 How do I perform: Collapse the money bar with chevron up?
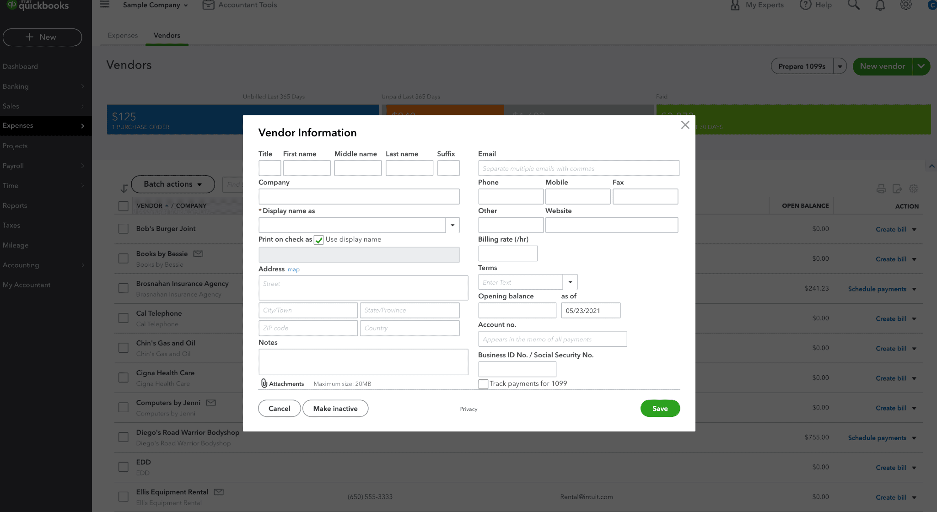point(932,166)
